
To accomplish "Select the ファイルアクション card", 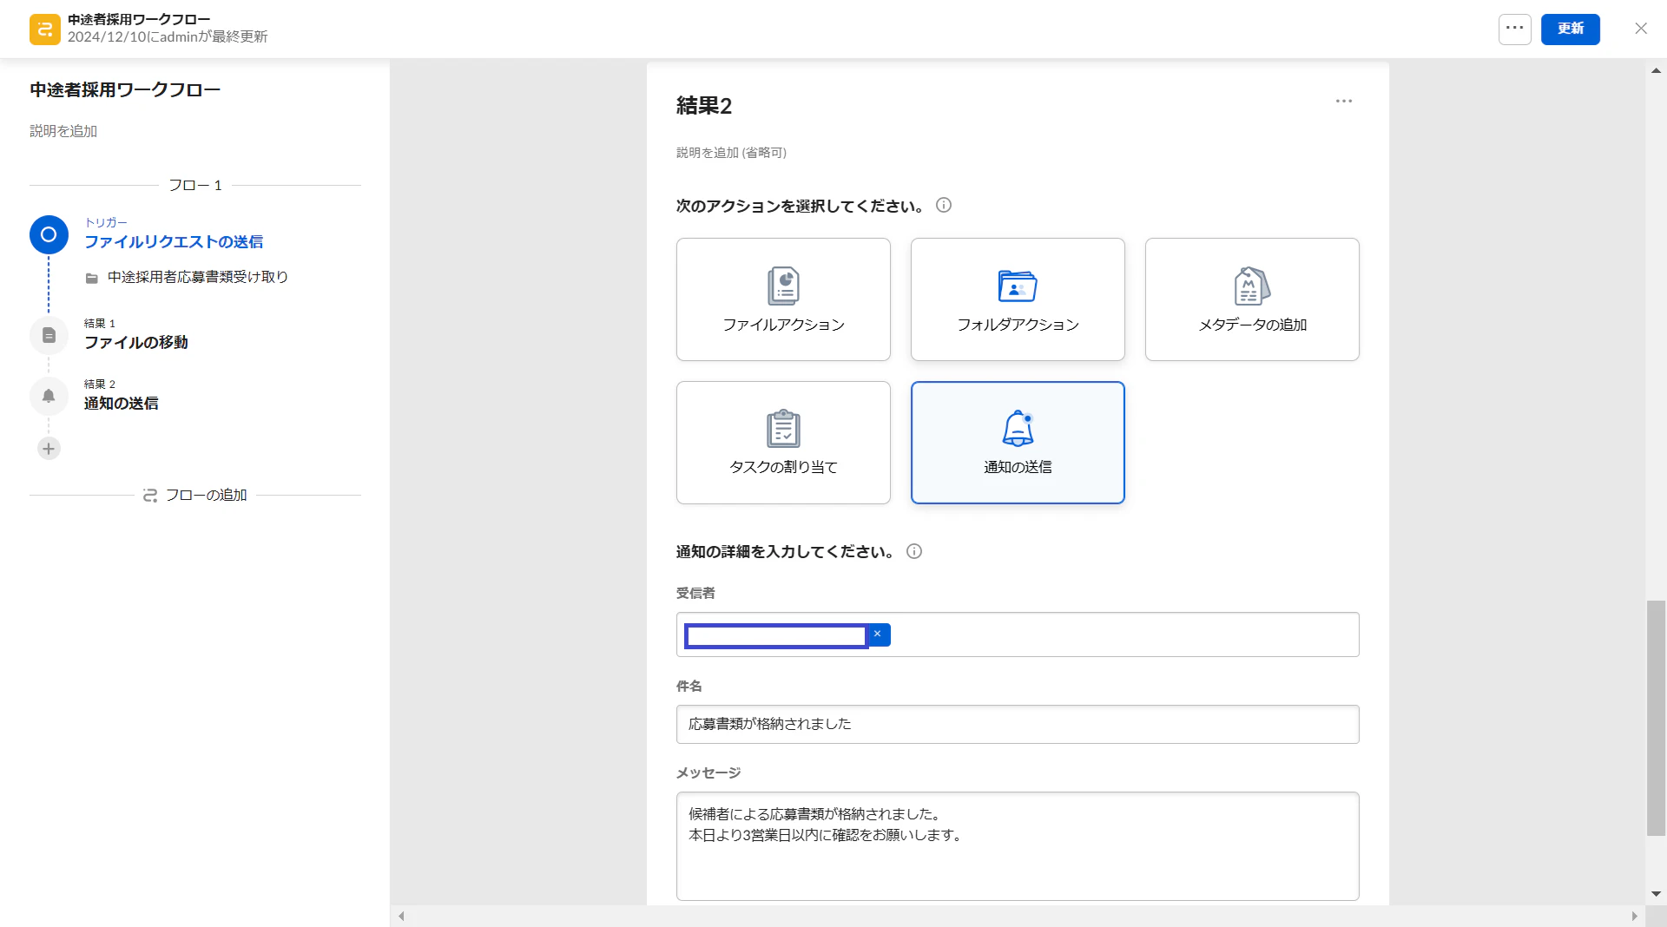I will pyautogui.click(x=783, y=299).
